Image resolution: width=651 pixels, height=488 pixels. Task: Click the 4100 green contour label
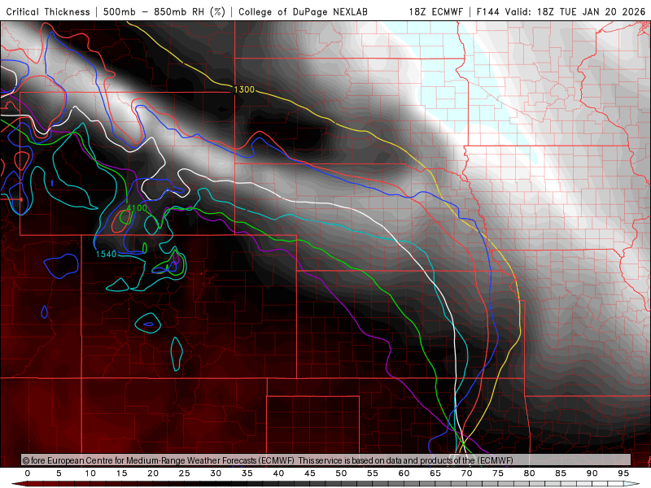coord(137,207)
